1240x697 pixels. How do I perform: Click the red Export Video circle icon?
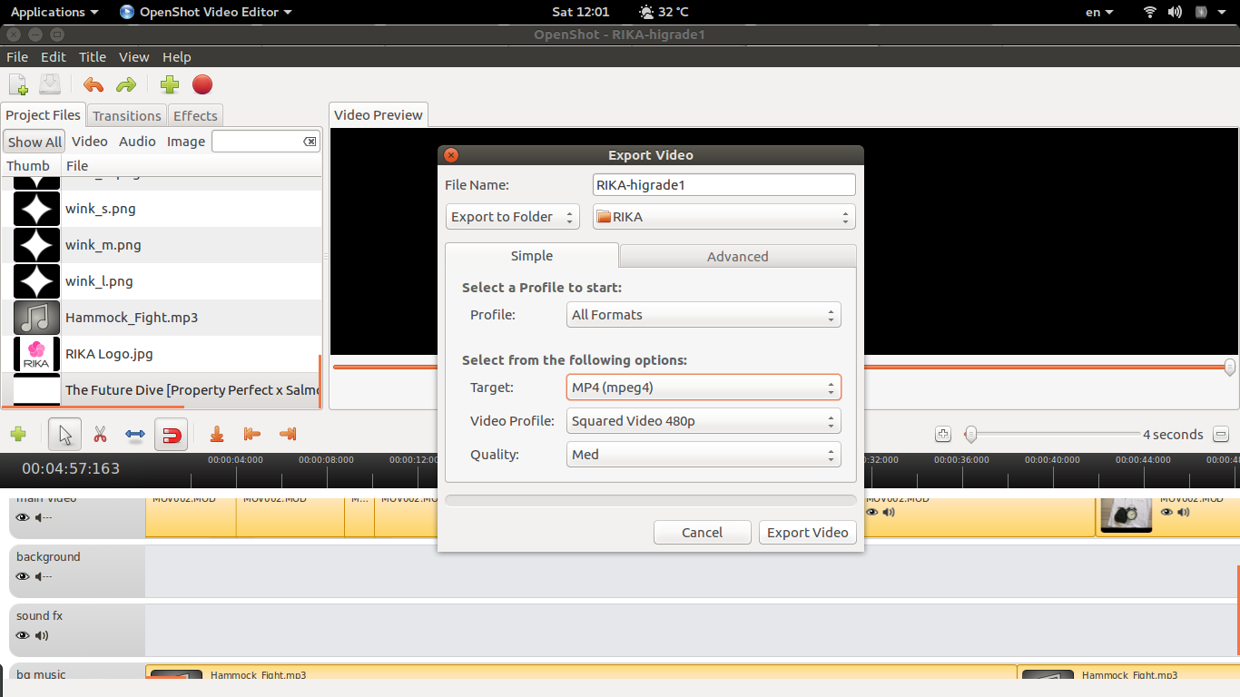pos(202,84)
